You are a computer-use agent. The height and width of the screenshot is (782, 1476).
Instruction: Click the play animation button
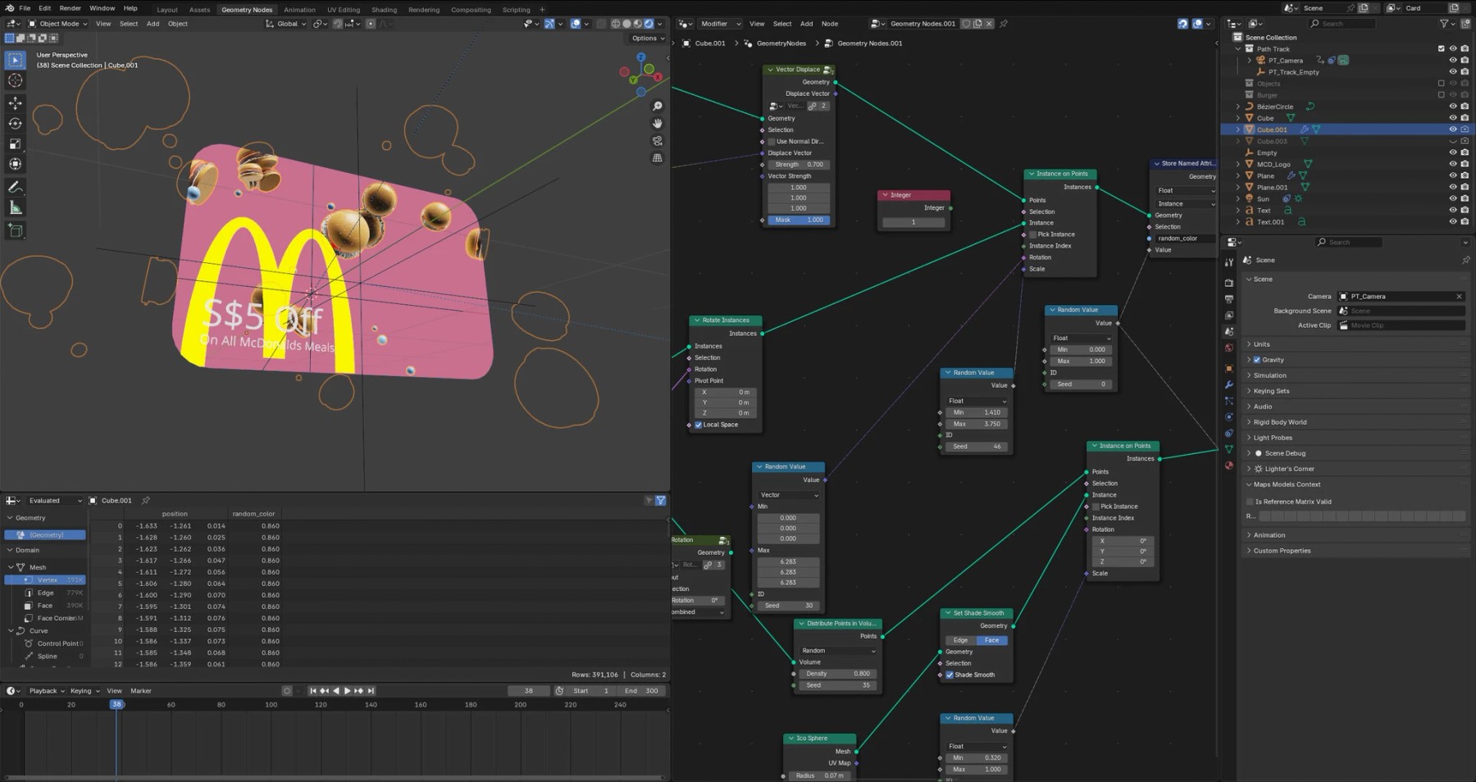click(x=347, y=691)
